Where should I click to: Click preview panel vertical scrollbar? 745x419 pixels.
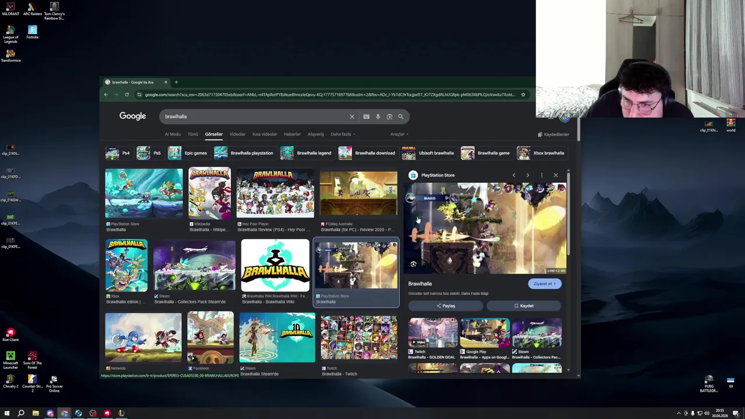point(568,212)
